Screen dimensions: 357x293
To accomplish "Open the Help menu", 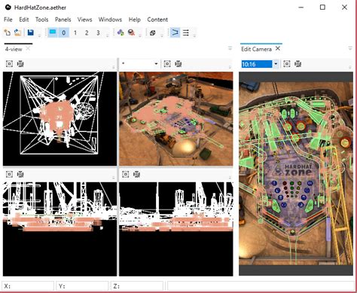I will click(x=135, y=20).
